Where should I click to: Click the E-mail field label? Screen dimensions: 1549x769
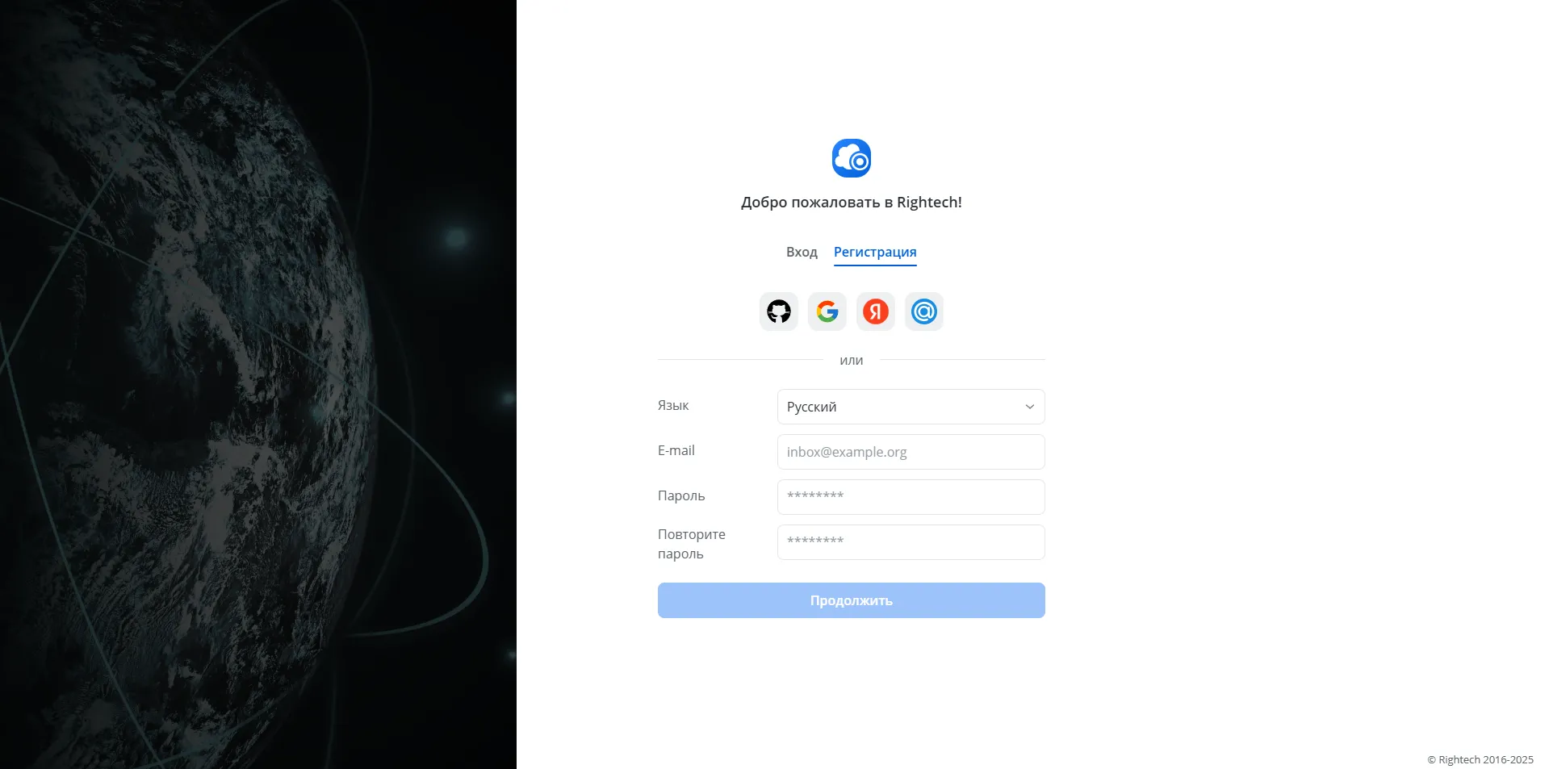pyautogui.click(x=676, y=450)
